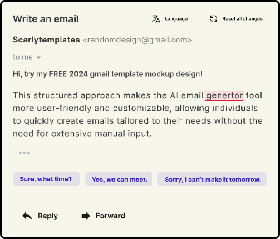Choose the "Yes, we can meet." suggestion
Image resolution: width=280 pixels, height=239 pixels.
pyautogui.click(x=119, y=179)
